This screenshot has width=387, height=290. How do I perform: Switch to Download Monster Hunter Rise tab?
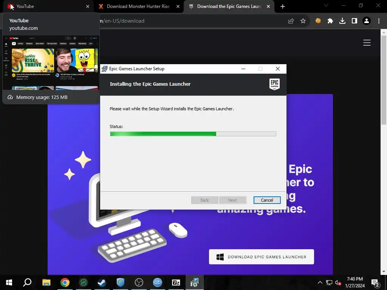click(138, 6)
